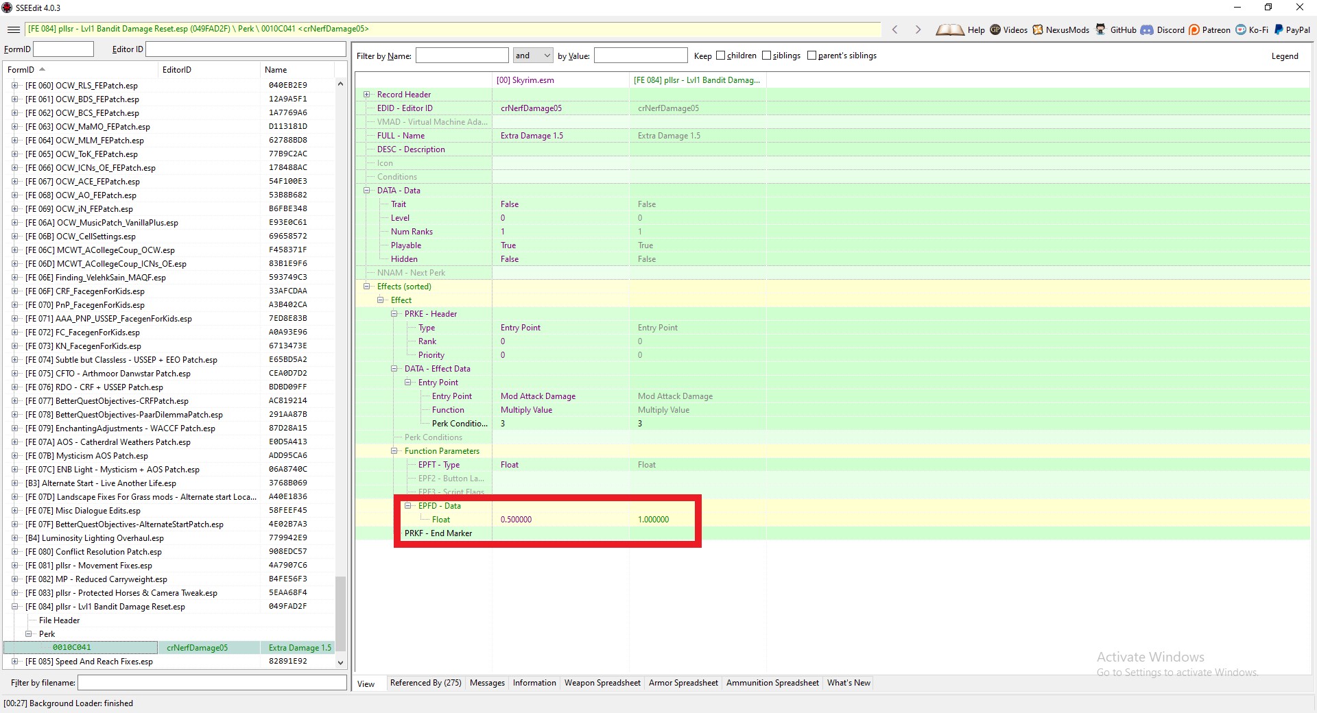Open the 'and' filter operator dropdown

pyautogui.click(x=533, y=56)
